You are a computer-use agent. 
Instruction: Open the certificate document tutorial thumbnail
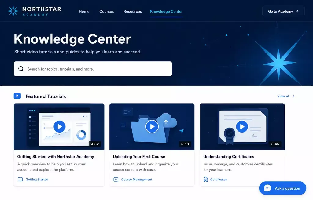click(242, 127)
